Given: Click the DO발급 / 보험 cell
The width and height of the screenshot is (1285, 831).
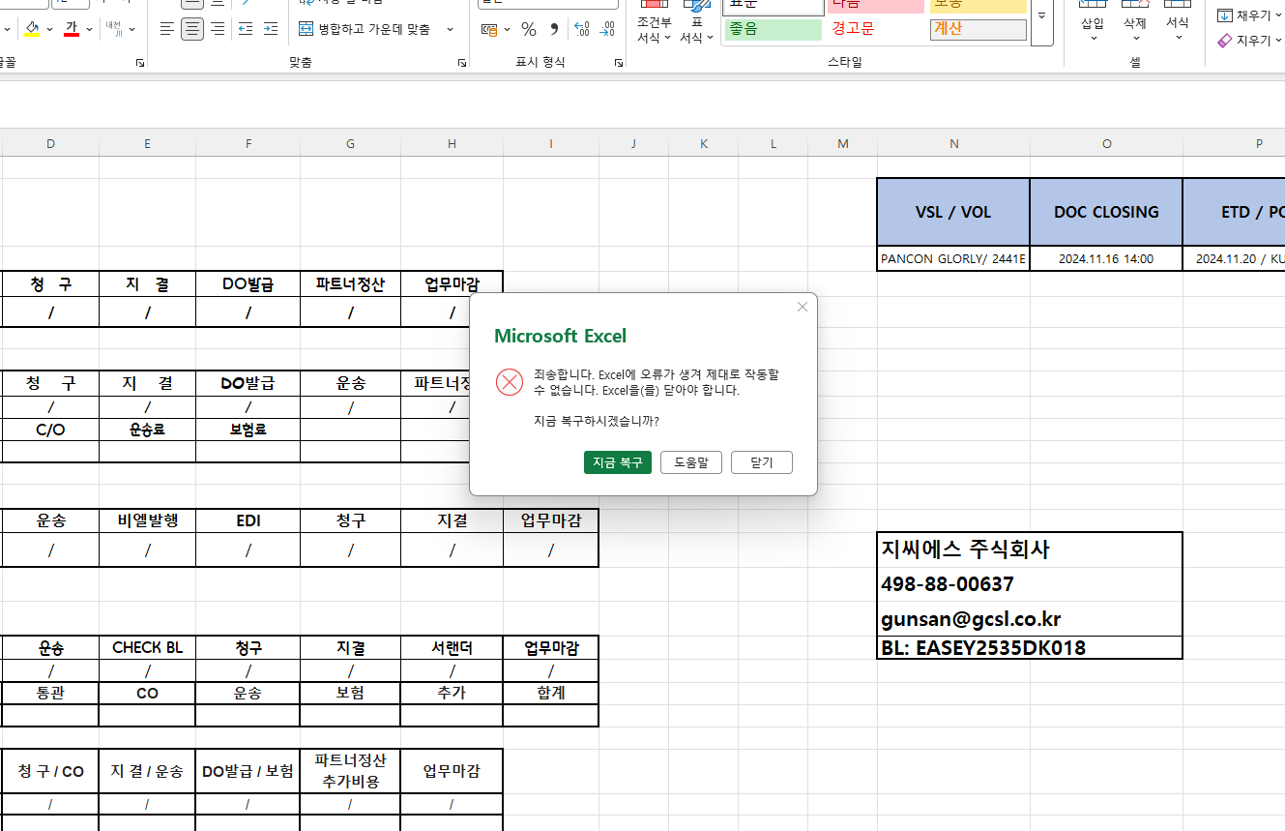Looking at the screenshot, I should coord(248,771).
